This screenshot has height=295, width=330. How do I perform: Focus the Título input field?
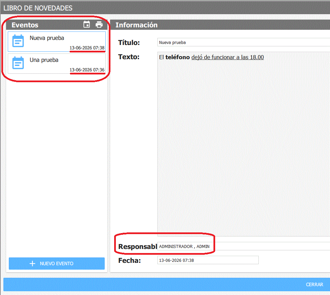[244, 42]
